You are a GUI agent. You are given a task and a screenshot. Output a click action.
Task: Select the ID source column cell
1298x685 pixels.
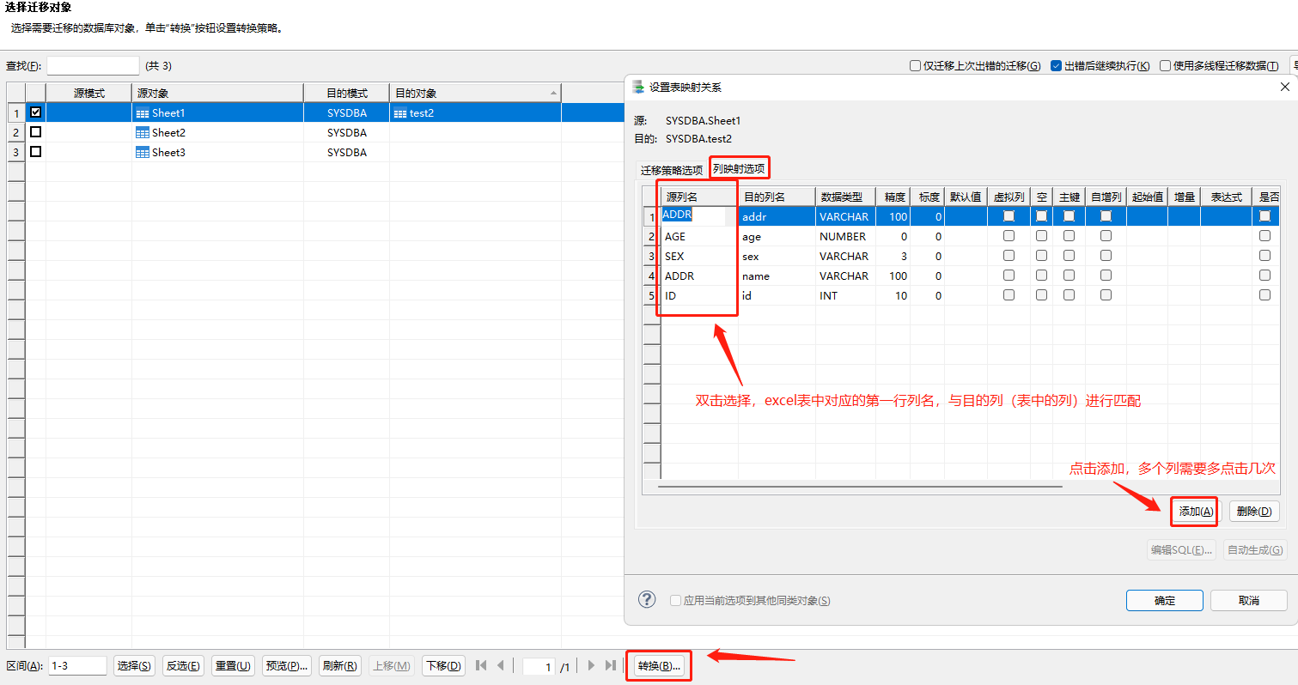coord(699,295)
